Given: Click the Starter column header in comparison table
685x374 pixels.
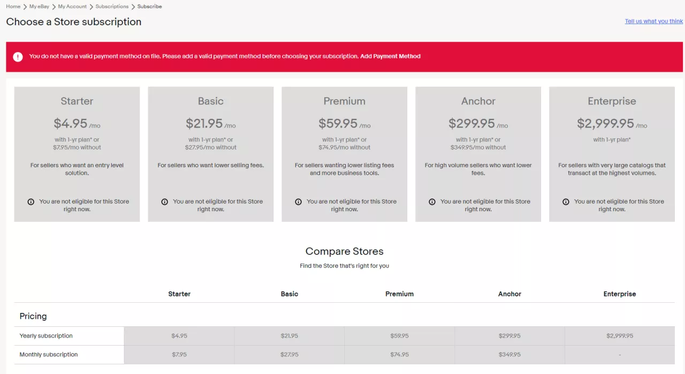Looking at the screenshot, I should [x=179, y=294].
